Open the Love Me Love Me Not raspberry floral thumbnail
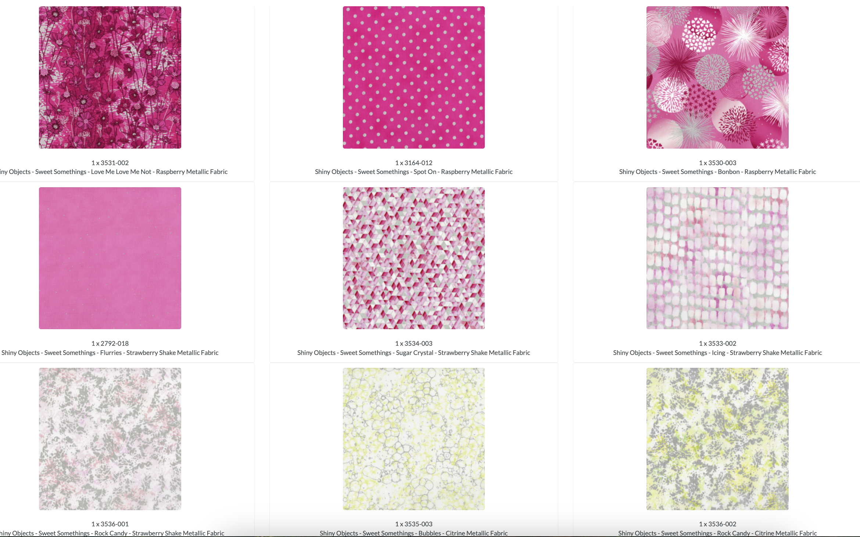Viewport: 860px width, 537px height. point(110,77)
